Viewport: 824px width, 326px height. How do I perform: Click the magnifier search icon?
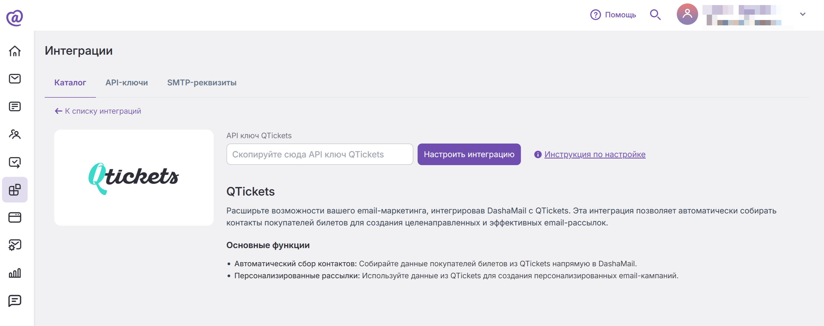tap(655, 15)
